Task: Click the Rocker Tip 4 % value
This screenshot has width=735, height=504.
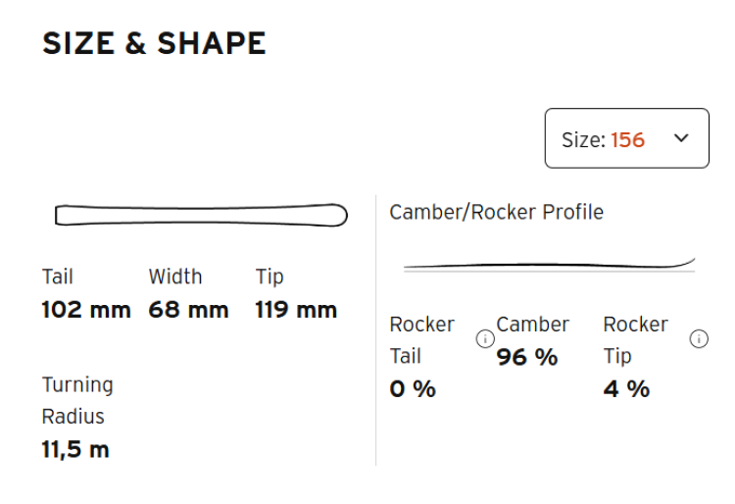Action: [x=626, y=388]
